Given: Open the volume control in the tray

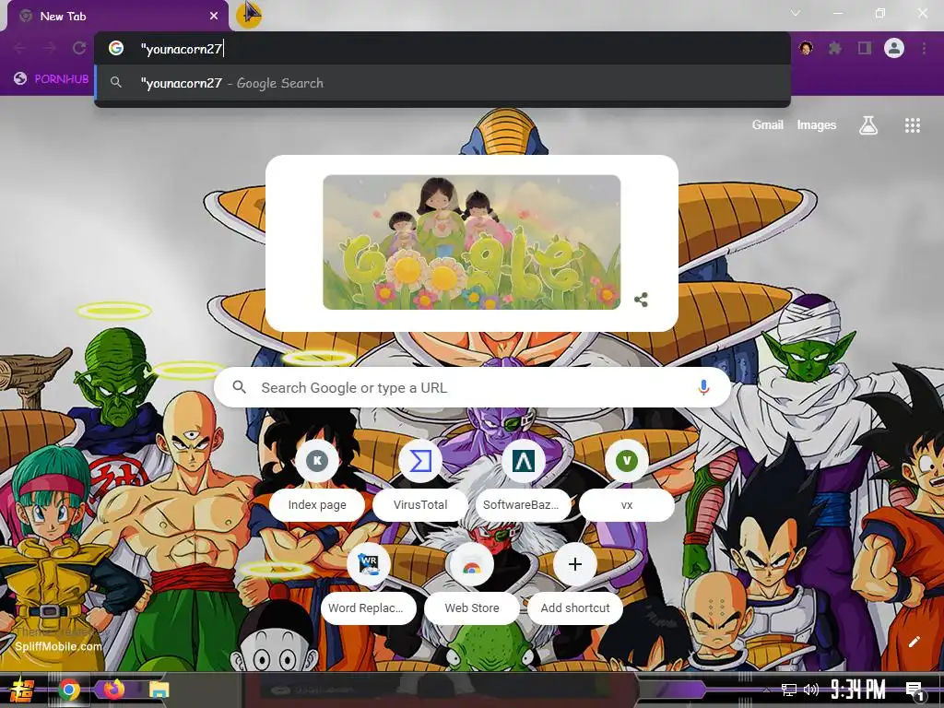Looking at the screenshot, I should pos(811,690).
